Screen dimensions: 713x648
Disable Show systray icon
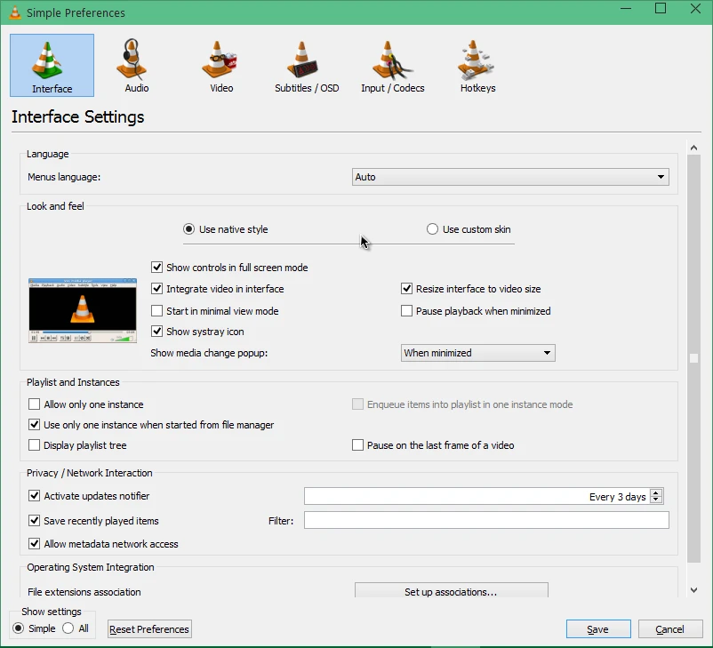click(158, 331)
